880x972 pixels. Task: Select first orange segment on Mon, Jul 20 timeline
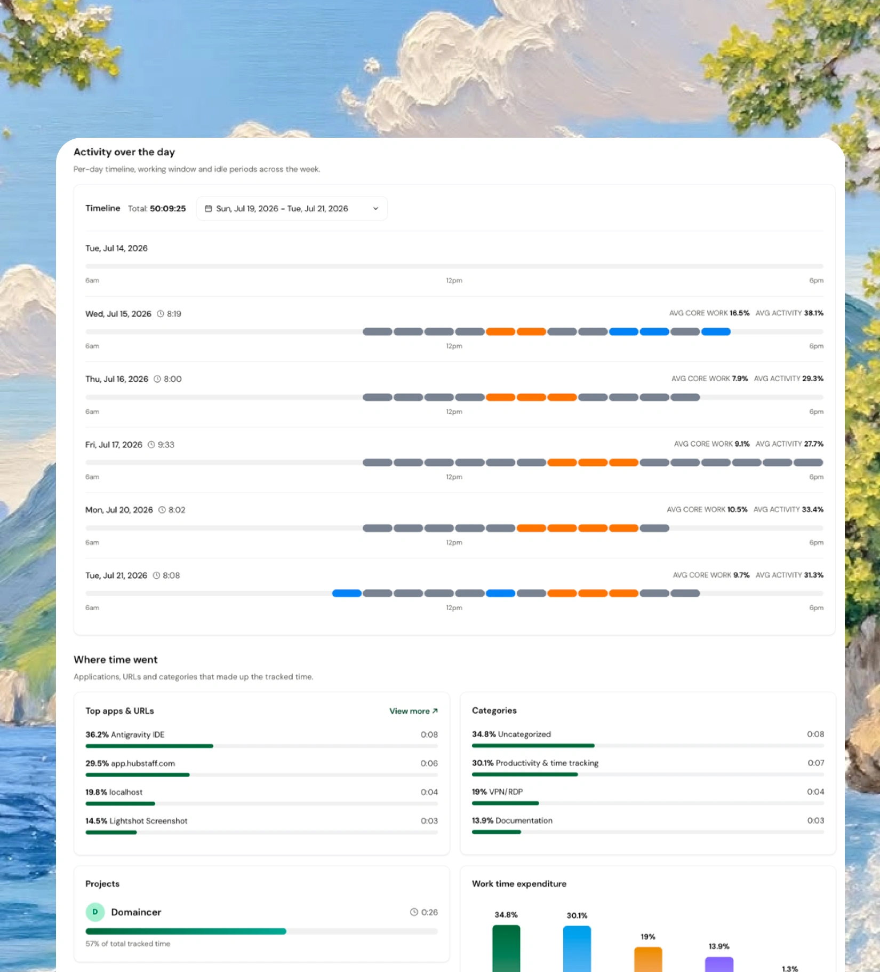coord(531,528)
